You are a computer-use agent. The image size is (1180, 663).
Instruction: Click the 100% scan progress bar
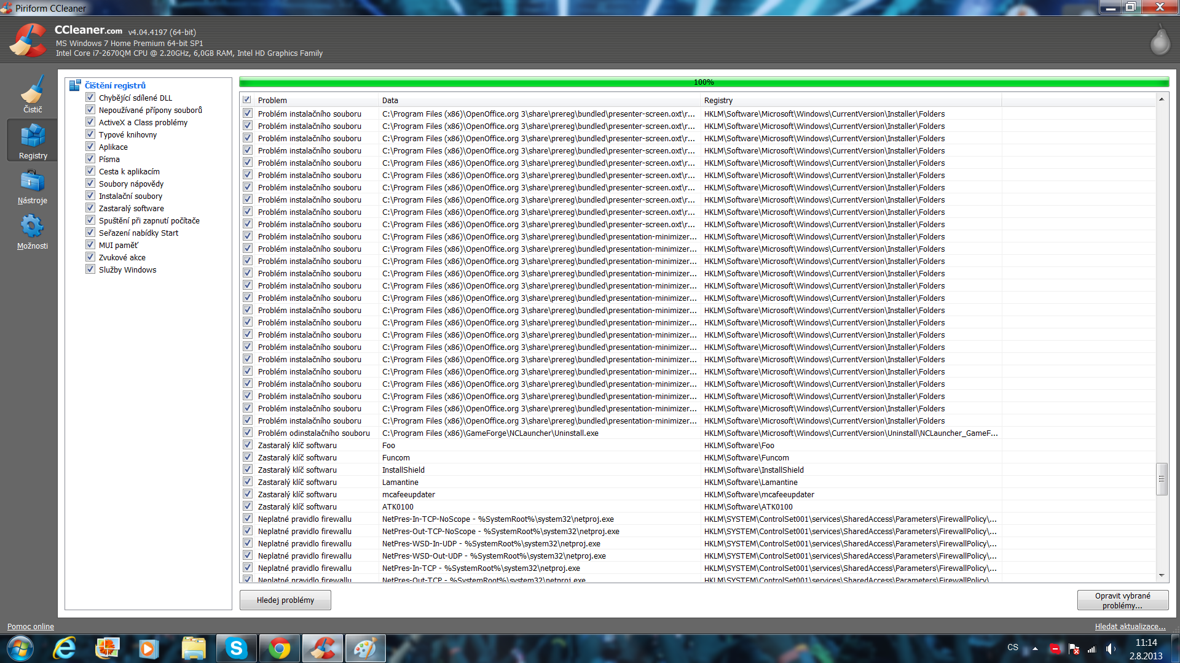click(704, 82)
